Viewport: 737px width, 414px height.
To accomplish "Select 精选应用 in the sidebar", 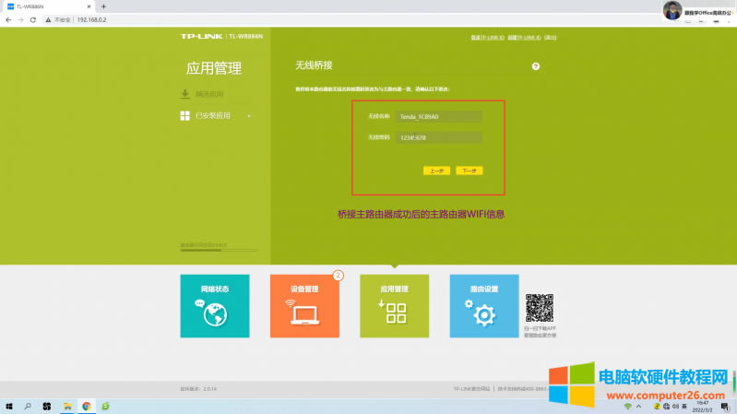I will pyautogui.click(x=208, y=94).
